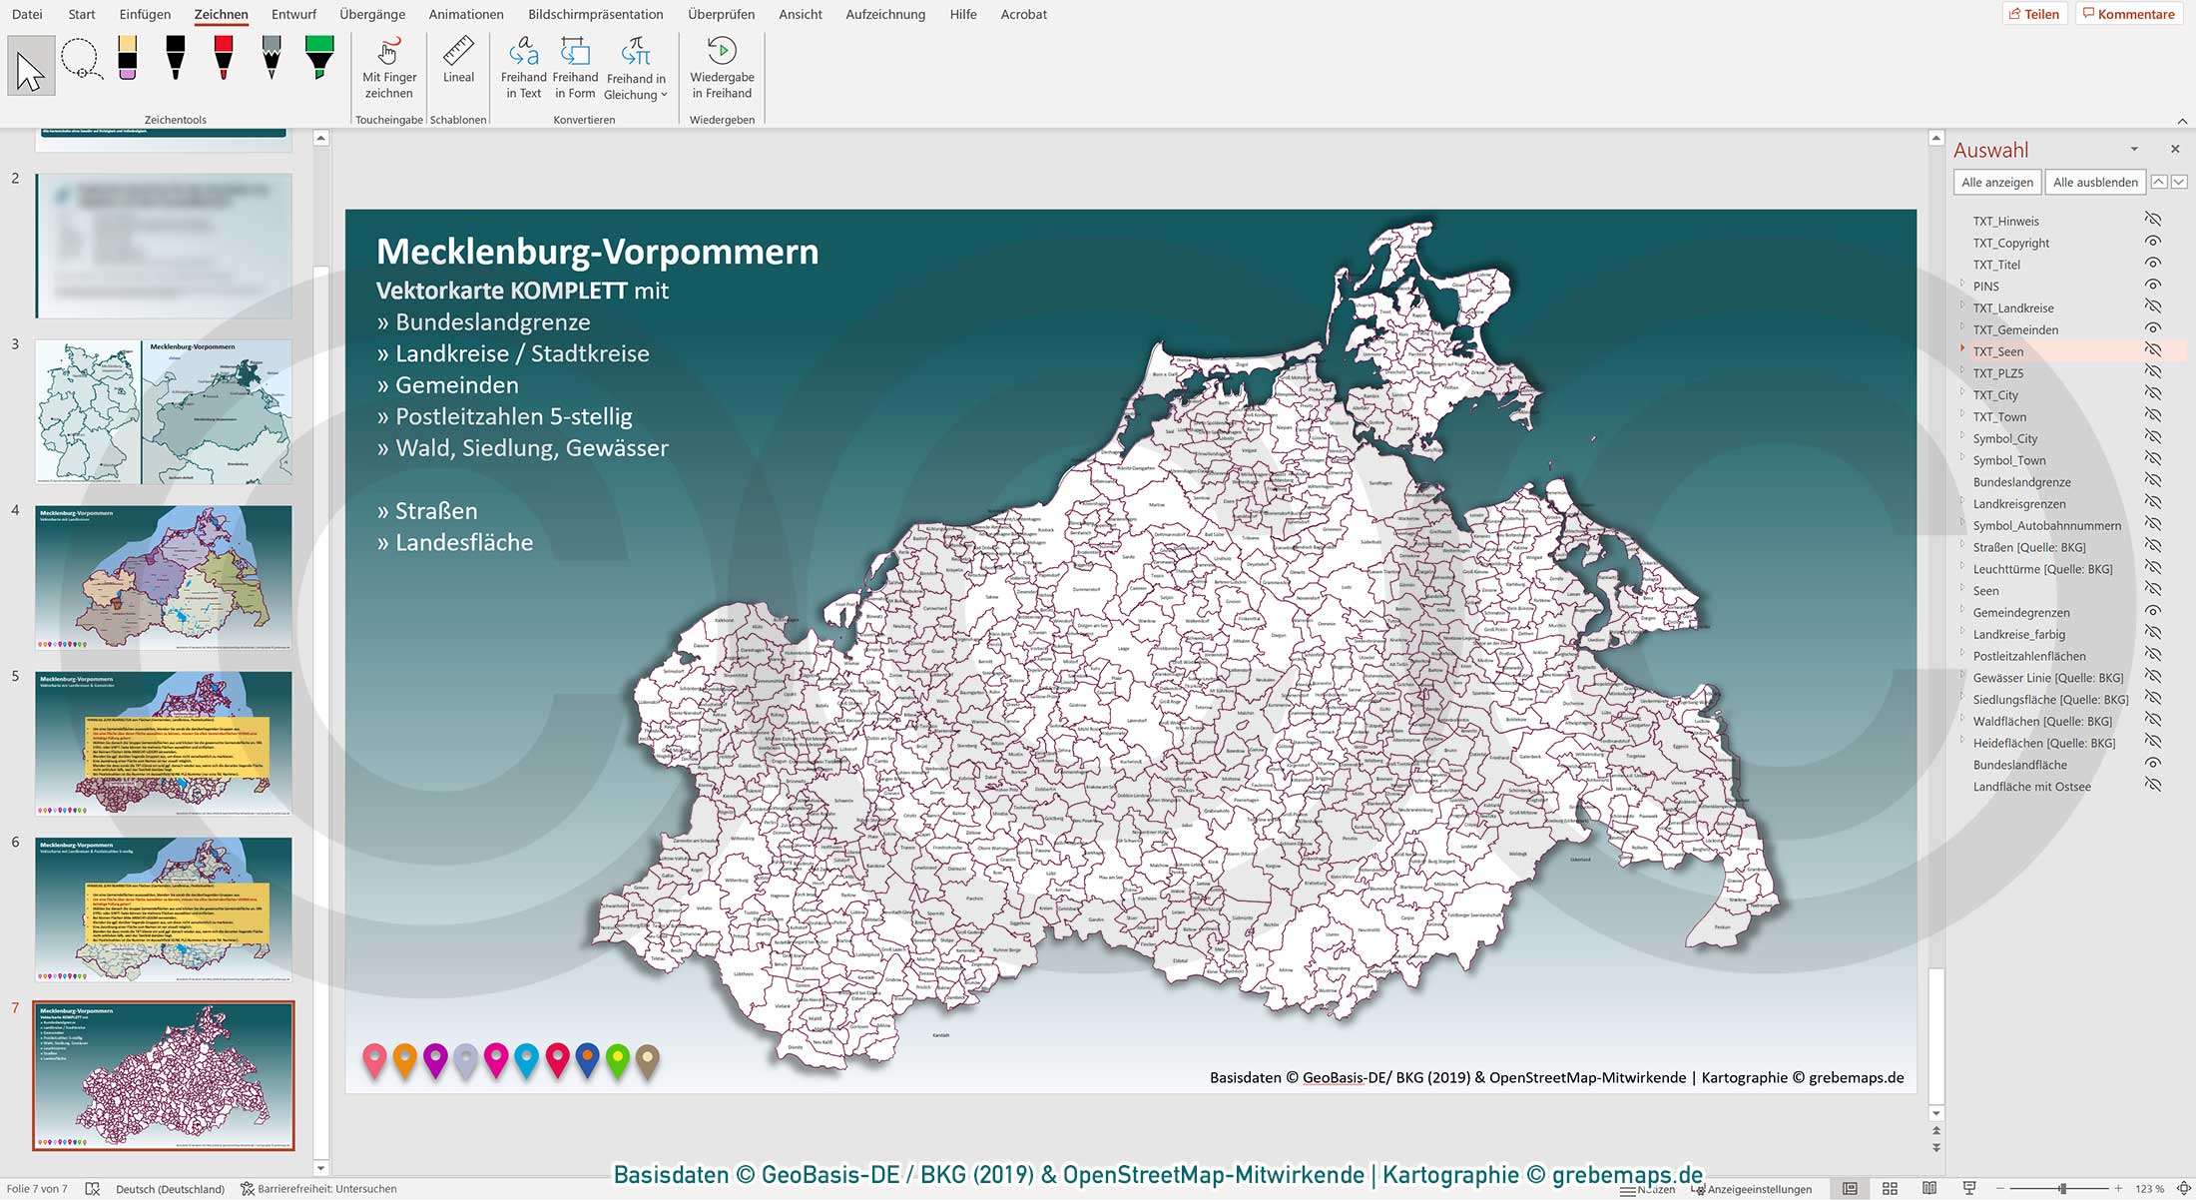Select the yellow highlighter tool
Image resolution: width=2196 pixels, height=1200 pixels.
point(128,62)
